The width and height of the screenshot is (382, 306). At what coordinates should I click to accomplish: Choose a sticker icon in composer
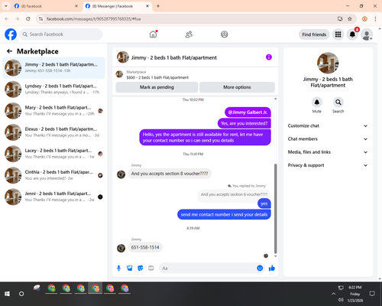click(141, 268)
